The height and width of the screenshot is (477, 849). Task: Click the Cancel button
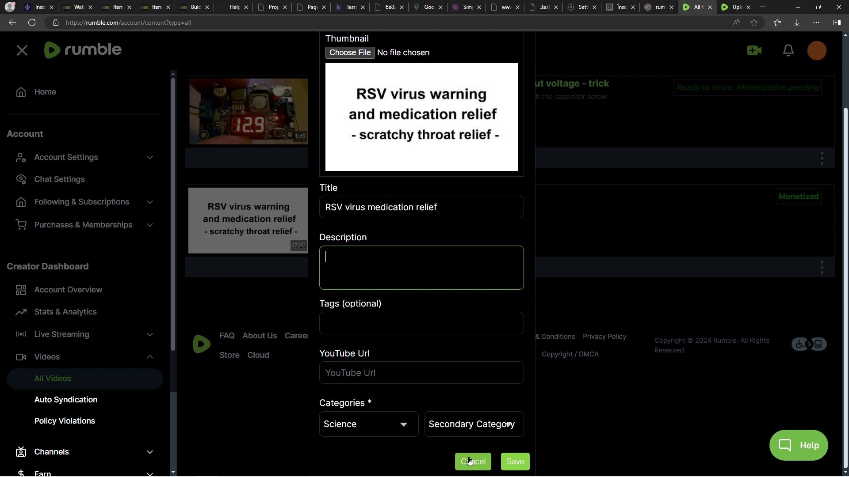coord(473,462)
